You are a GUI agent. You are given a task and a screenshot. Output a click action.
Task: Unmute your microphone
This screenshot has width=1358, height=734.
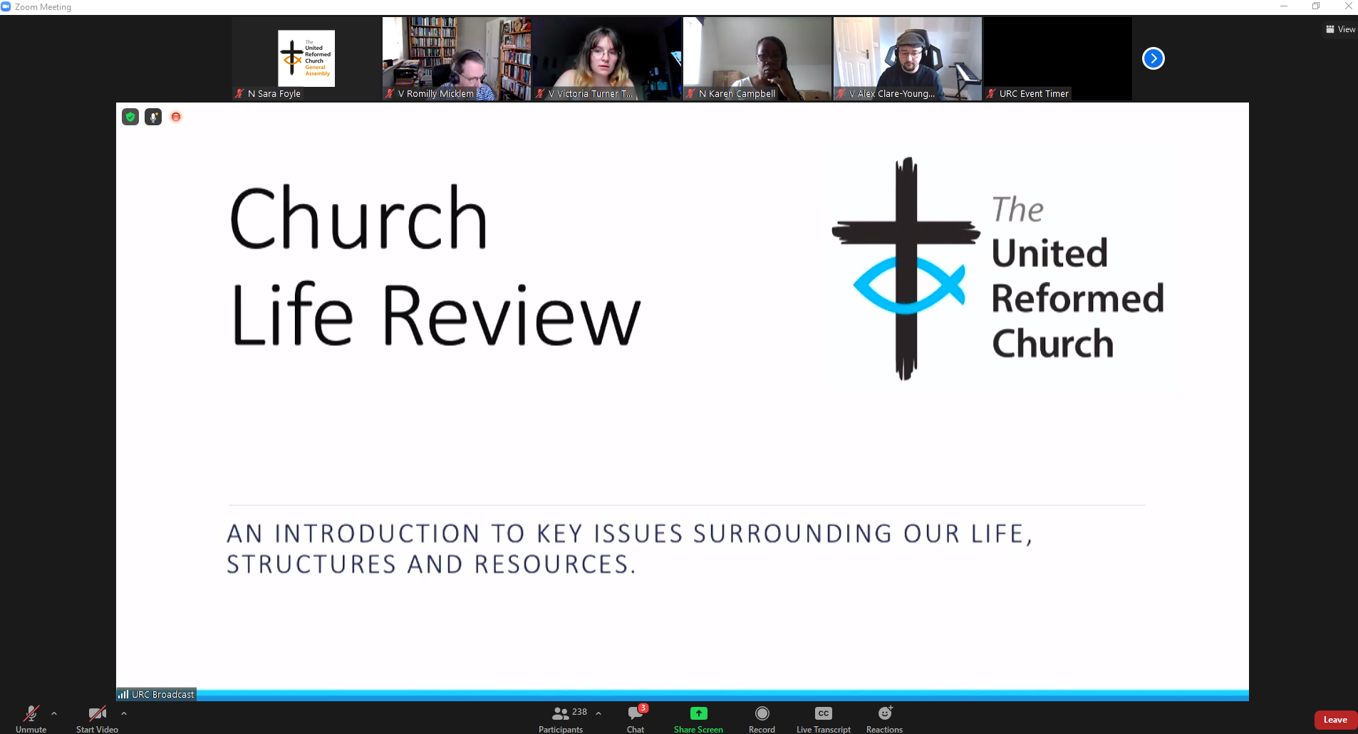tap(30, 718)
